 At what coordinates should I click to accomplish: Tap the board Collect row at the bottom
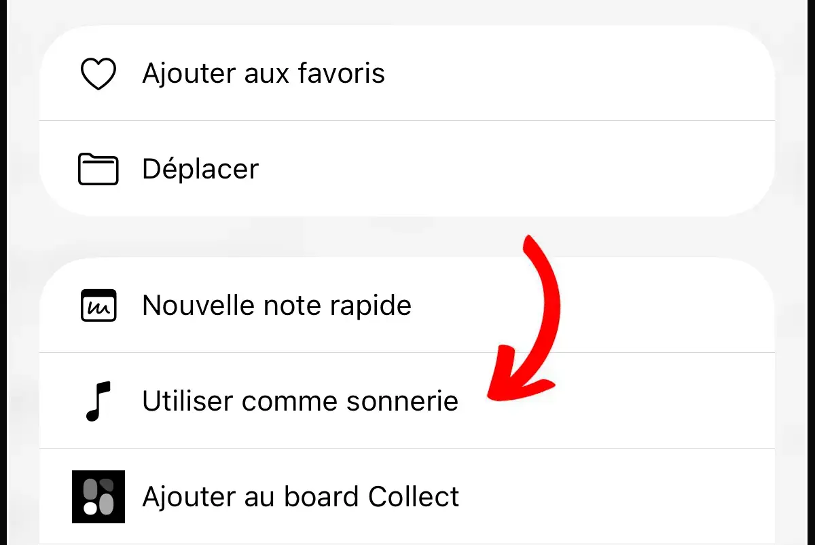pos(300,496)
